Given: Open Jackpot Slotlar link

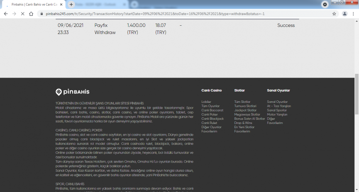Looking at the screenshot, I should click(245, 110).
